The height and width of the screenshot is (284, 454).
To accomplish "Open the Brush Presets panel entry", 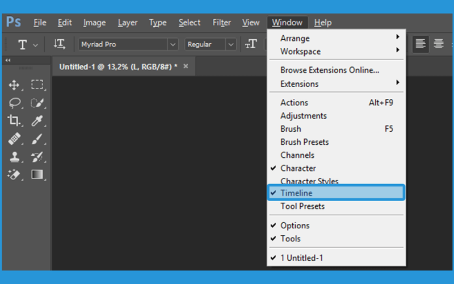I will point(336,142).
